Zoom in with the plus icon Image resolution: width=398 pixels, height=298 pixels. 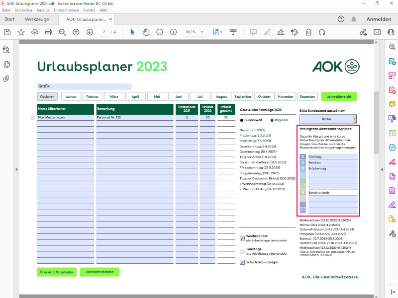(173, 32)
